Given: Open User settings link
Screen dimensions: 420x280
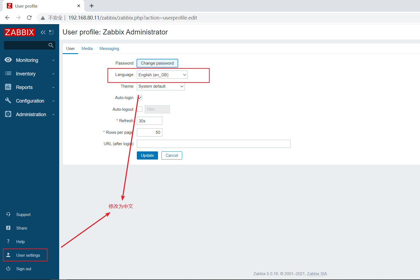Looking at the screenshot, I should pos(28,255).
